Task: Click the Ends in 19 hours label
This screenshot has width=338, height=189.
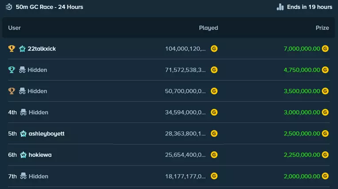Action: click(x=310, y=7)
